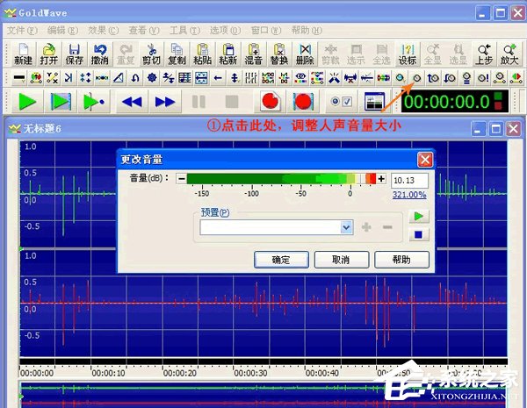Click 取消 in the volume dialog
Screen dimensions: 527x408
pos(342,260)
